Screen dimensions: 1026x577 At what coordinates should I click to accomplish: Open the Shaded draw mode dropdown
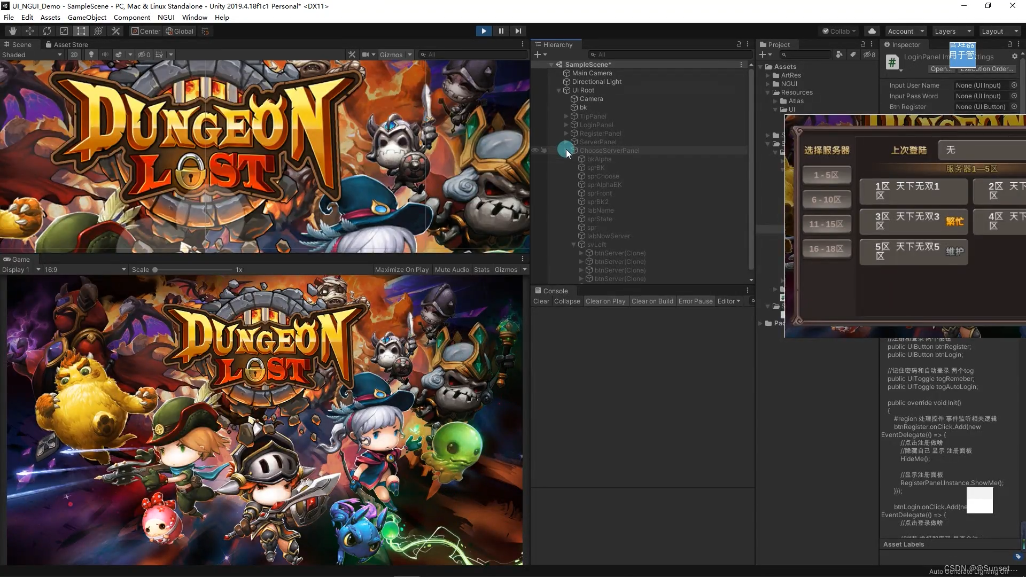(x=32, y=54)
